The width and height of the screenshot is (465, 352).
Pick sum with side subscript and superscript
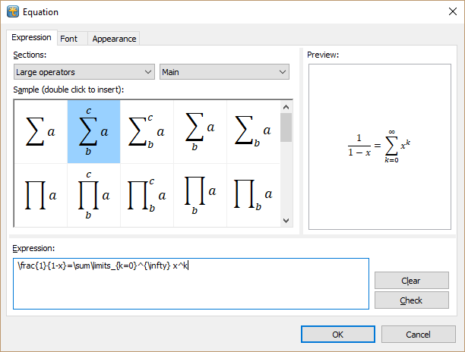(x=147, y=131)
